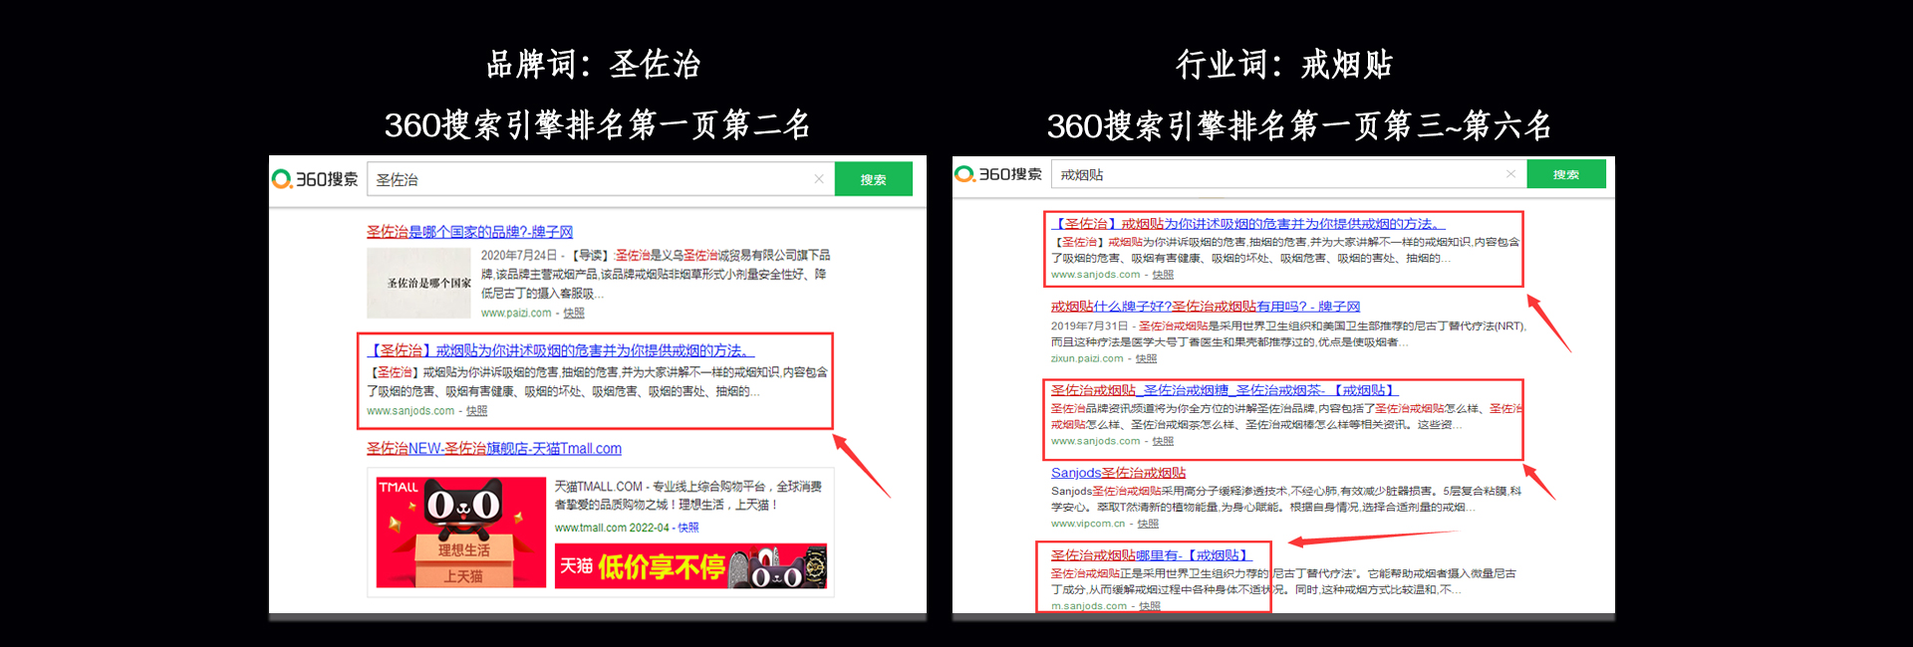Click www.paizi.com url under first left result
The image size is (1913, 647).
pos(516,313)
